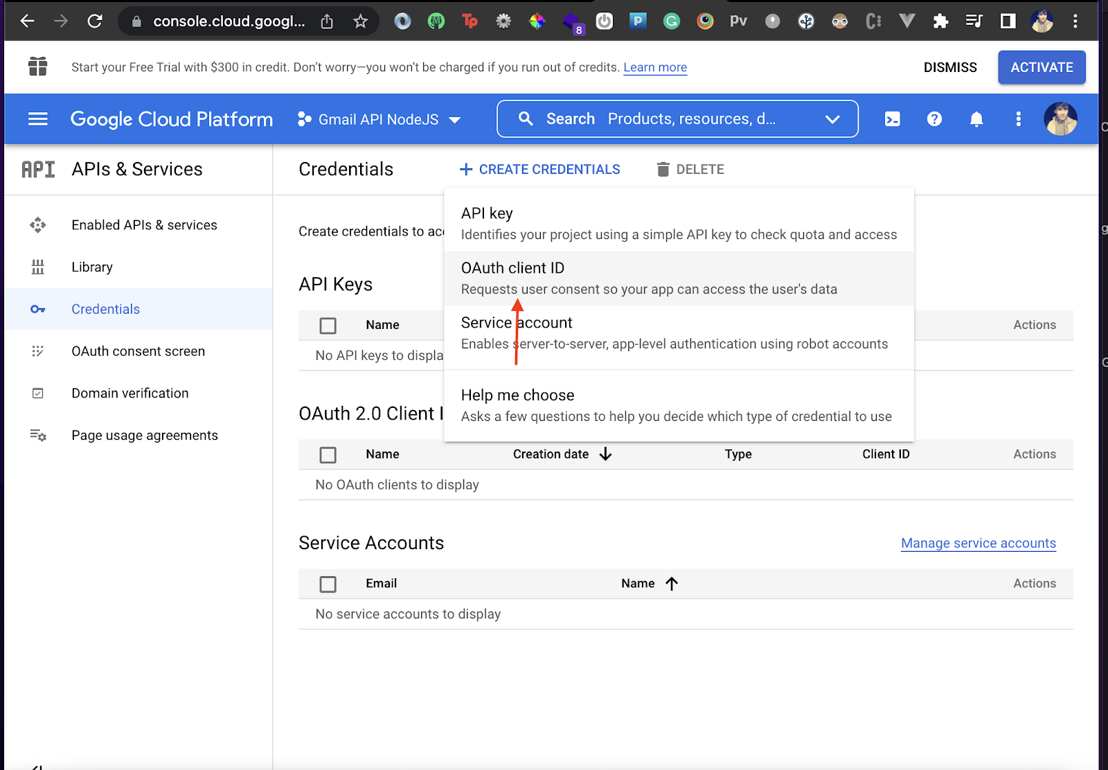Click 'No OAuth clients to display' text
This screenshot has width=1108, height=770.
pyautogui.click(x=397, y=485)
